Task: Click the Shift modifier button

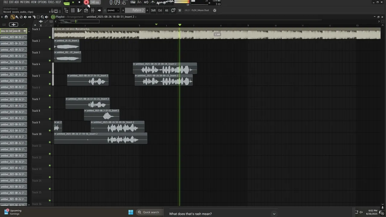Action: (153, 10)
